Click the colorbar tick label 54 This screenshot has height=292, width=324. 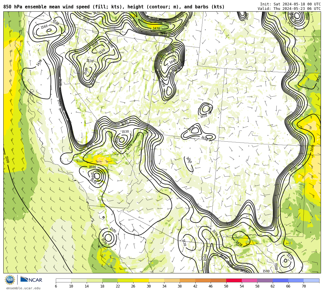pos(242,286)
